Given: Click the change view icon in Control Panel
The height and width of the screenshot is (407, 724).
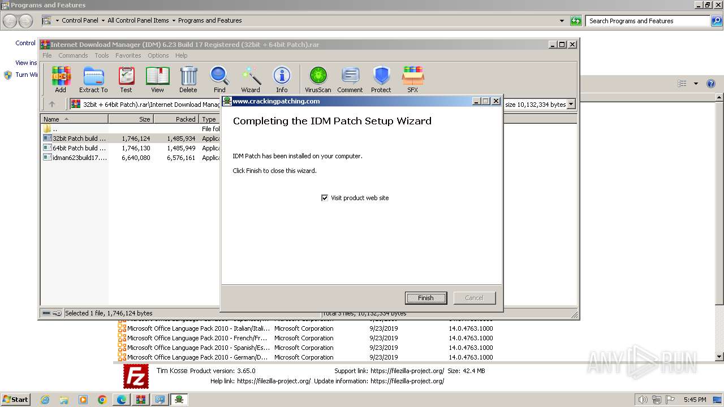Looking at the screenshot, I should (x=682, y=84).
